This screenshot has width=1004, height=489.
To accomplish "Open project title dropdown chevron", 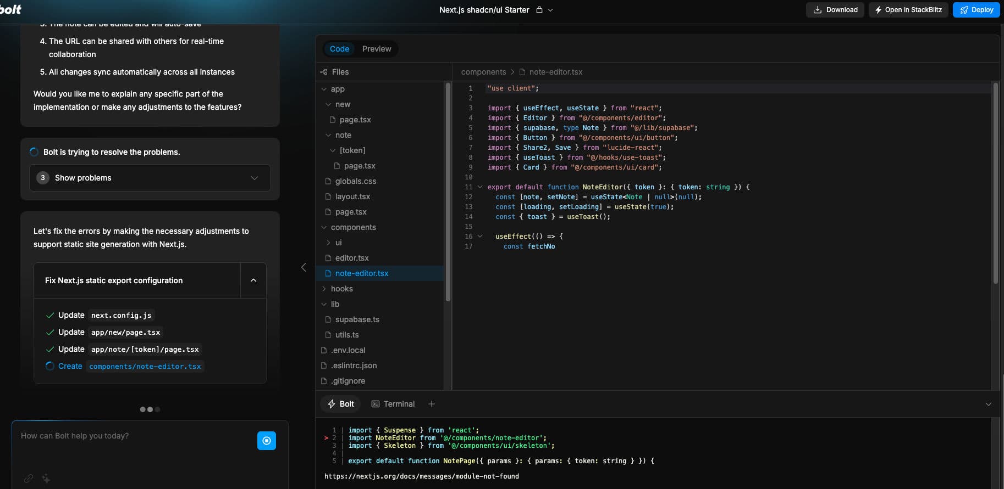I will (550, 10).
